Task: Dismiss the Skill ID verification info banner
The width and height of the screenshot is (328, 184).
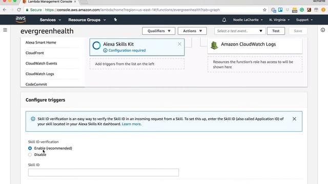Action: [294, 119]
